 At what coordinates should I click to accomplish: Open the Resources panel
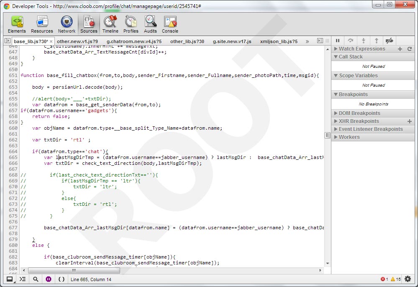tap(42, 25)
